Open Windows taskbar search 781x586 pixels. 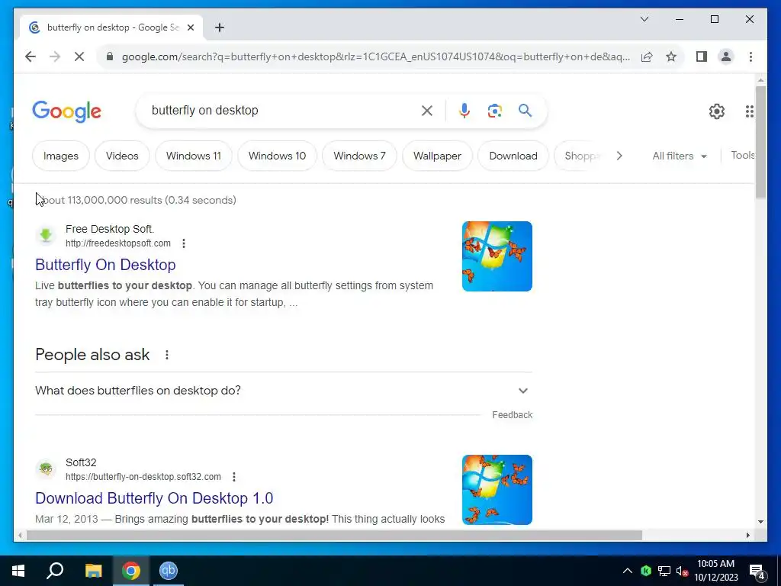pos(55,571)
